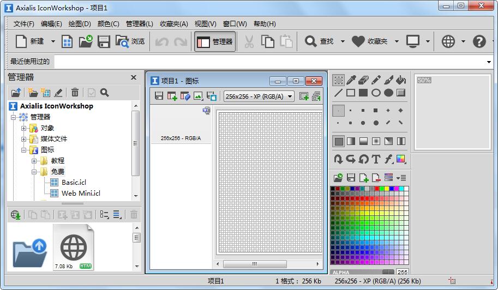Open the 颜色(C) menu

coord(109,24)
